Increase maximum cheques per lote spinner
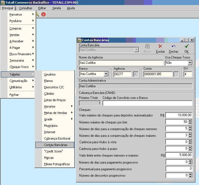This screenshot has height=185, width=199. click(x=190, y=121)
